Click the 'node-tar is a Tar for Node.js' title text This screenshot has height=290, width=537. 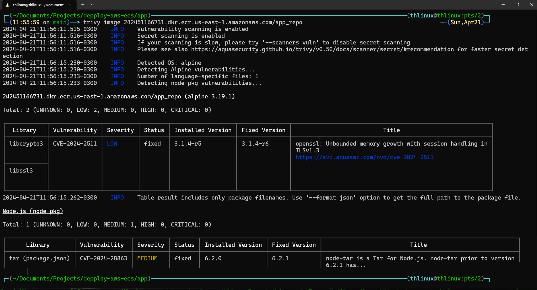pos(420,262)
